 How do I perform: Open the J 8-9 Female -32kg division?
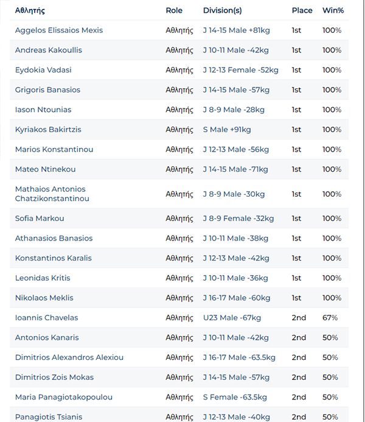(238, 219)
